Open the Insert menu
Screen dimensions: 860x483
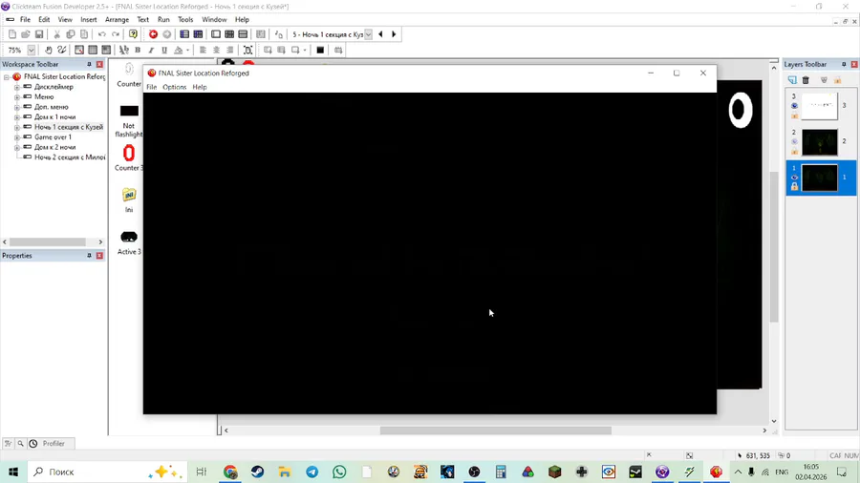click(x=88, y=19)
